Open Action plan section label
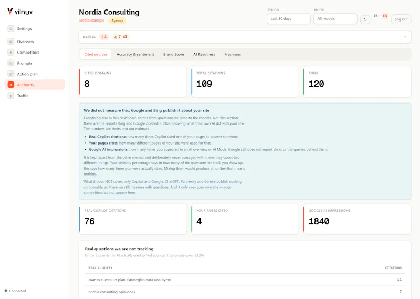This screenshot has width=420, height=299. tap(27, 74)
